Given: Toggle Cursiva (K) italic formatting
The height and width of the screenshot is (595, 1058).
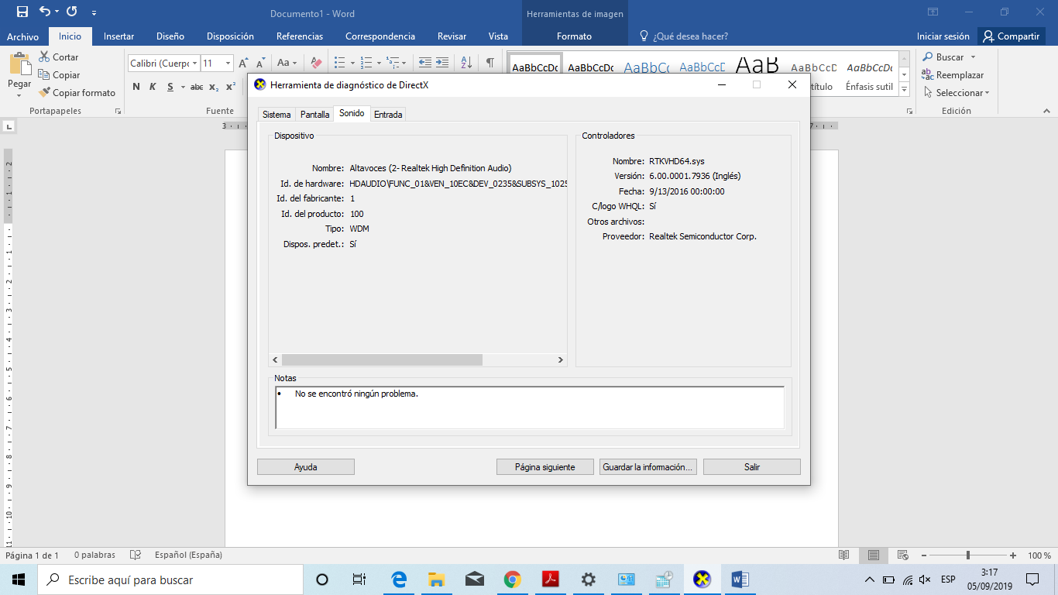Looking at the screenshot, I should pyautogui.click(x=153, y=87).
